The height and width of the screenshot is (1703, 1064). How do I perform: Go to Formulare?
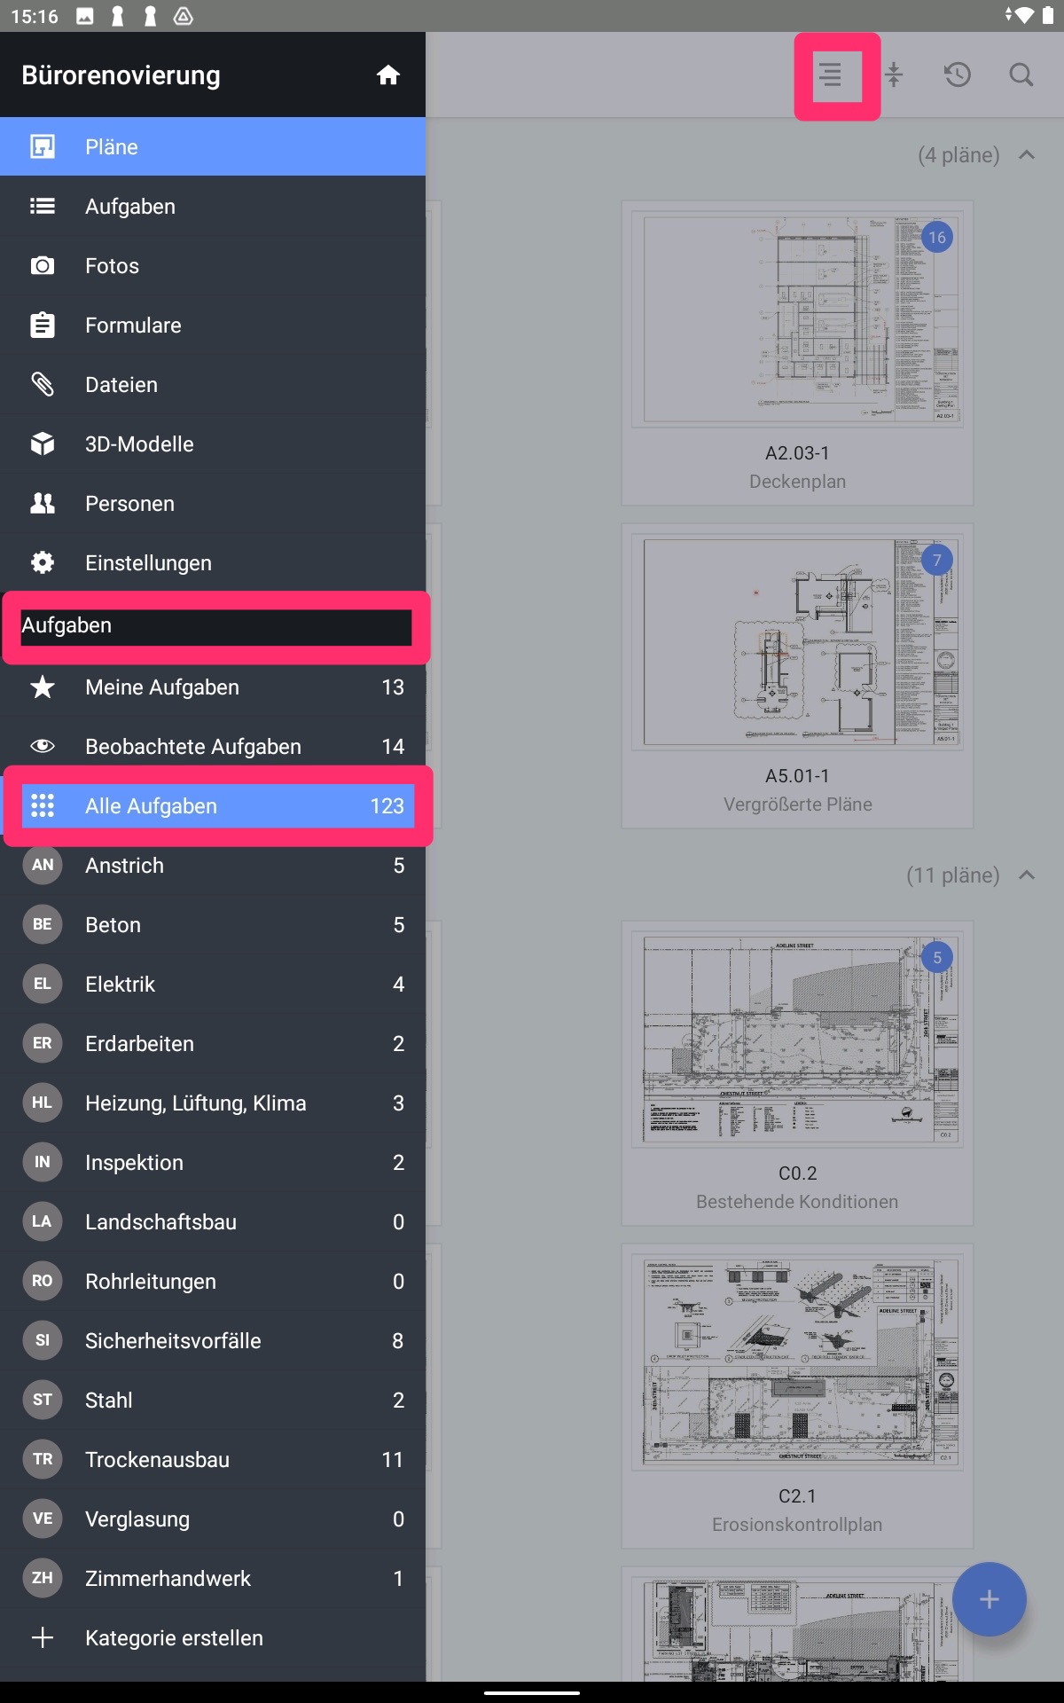click(213, 325)
